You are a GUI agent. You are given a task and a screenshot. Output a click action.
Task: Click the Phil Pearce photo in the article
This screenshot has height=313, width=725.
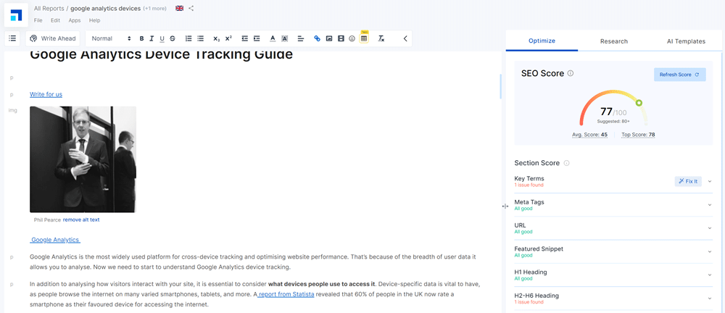pos(83,159)
